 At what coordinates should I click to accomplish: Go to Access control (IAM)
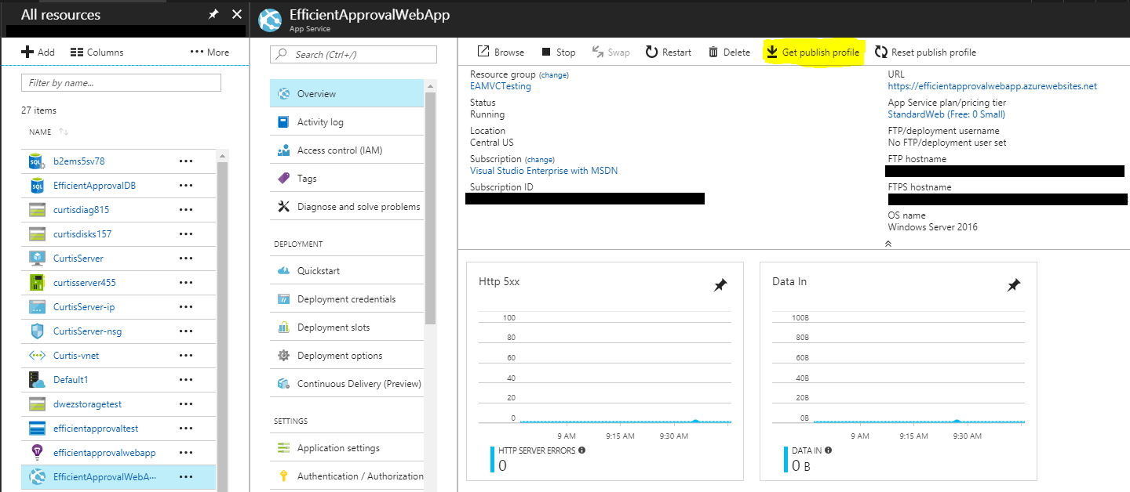pos(346,150)
